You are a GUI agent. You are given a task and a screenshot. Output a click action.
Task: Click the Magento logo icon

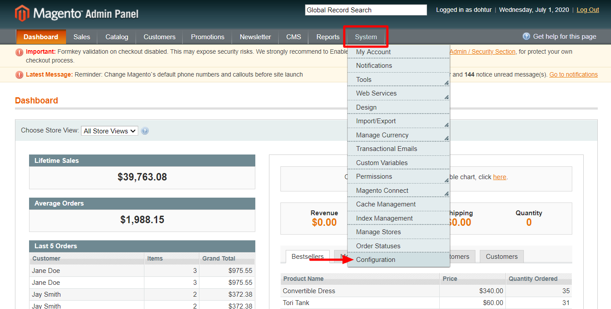click(22, 14)
